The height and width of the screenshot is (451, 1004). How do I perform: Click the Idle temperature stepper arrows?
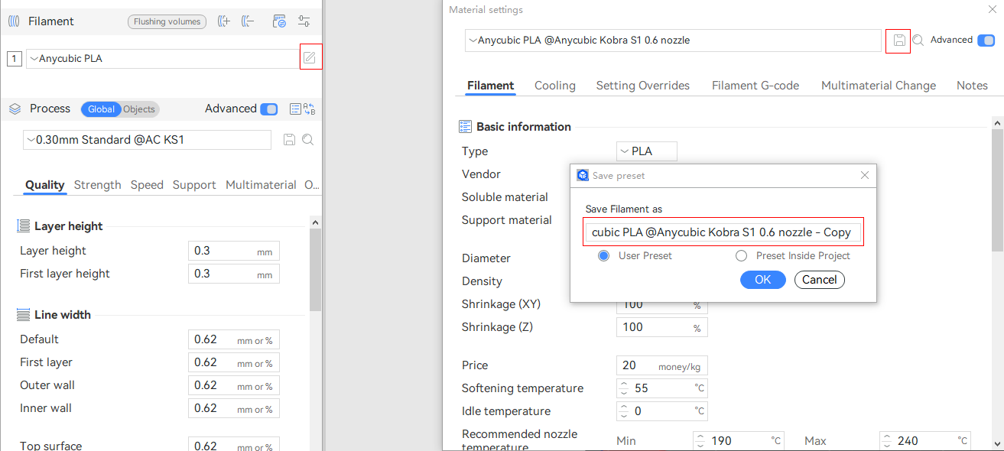tap(625, 411)
